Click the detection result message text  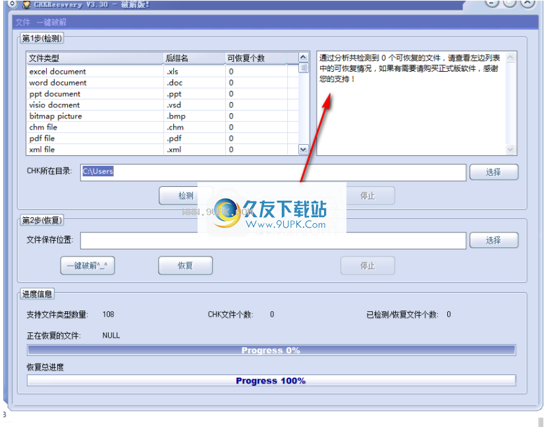click(x=410, y=68)
